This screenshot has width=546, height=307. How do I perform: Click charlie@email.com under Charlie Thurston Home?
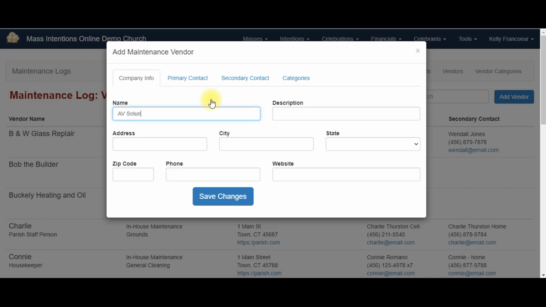click(472, 243)
